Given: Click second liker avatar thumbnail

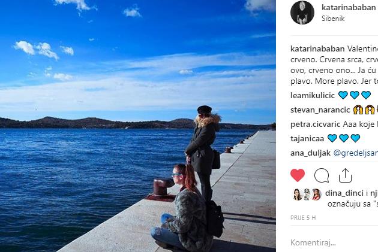Looking at the screenshot, I should click(307, 195).
